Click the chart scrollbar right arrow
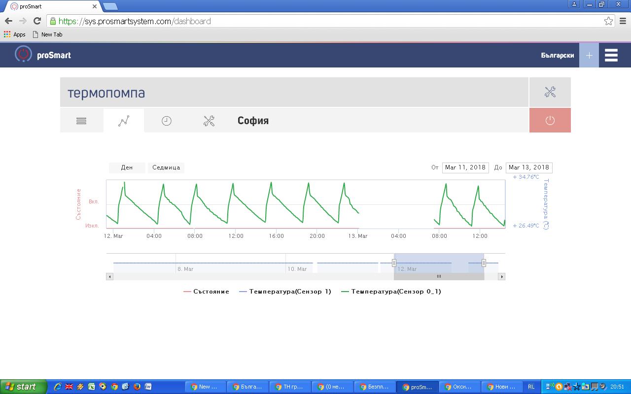The width and height of the screenshot is (631, 394). 502,277
